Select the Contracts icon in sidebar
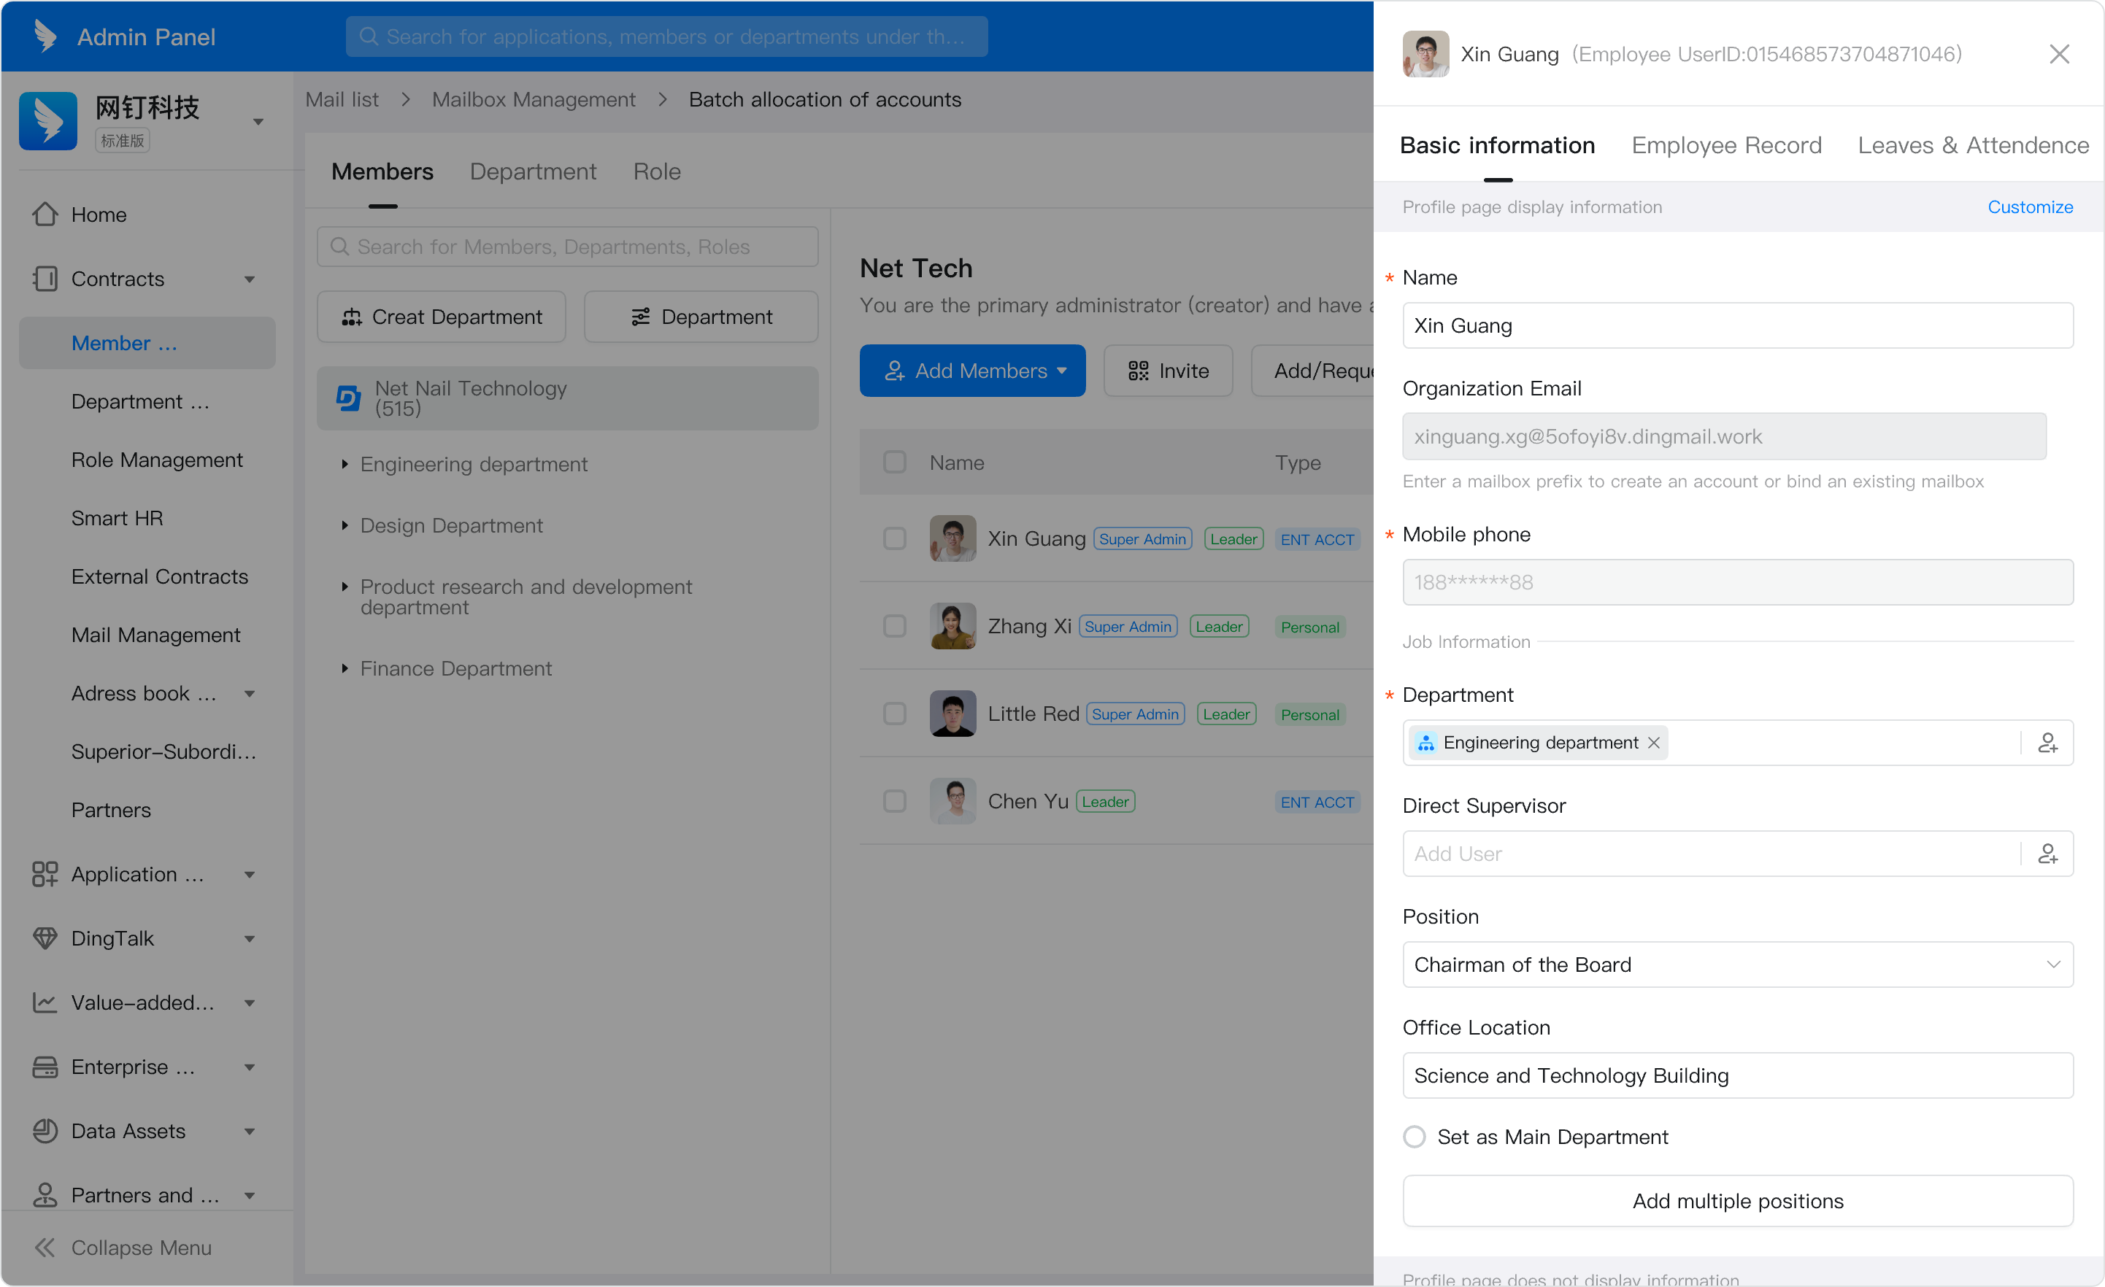Image resolution: width=2105 pixels, height=1287 pixels. point(47,279)
